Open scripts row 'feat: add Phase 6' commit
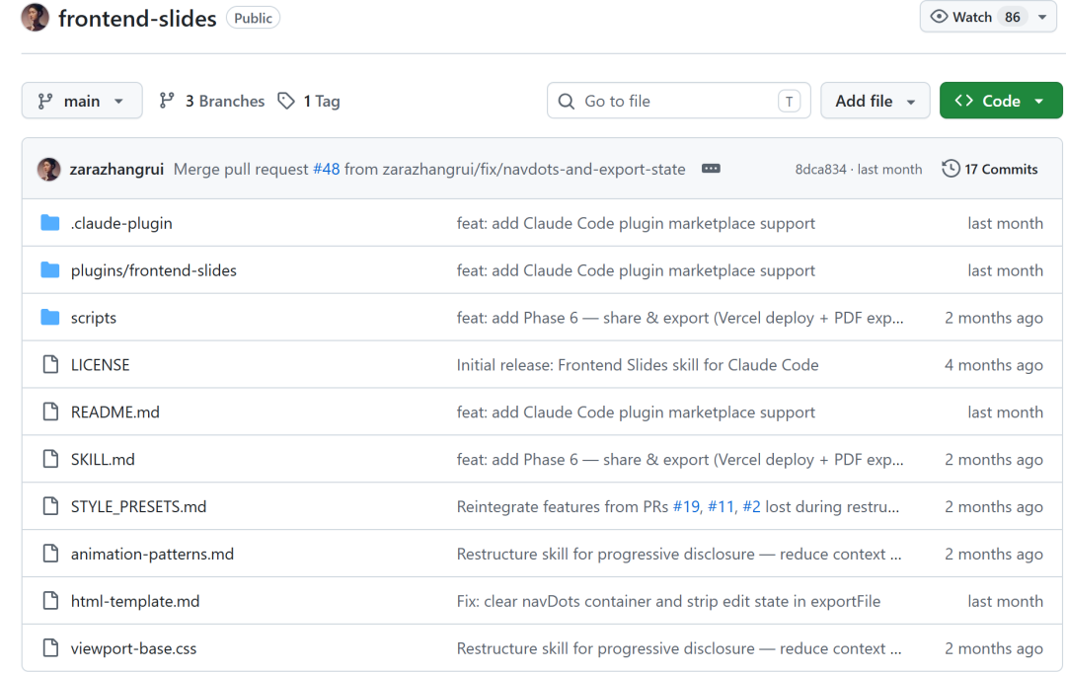Viewport: 1066px width, 673px height. pyautogui.click(x=680, y=318)
